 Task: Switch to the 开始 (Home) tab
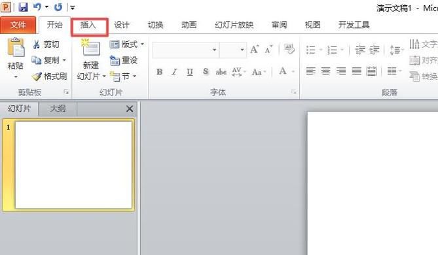click(x=54, y=25)
